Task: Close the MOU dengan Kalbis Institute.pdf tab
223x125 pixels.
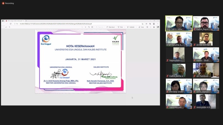Action: 23,21
